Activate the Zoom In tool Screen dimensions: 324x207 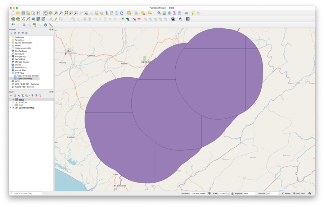[x=55, y=13]
